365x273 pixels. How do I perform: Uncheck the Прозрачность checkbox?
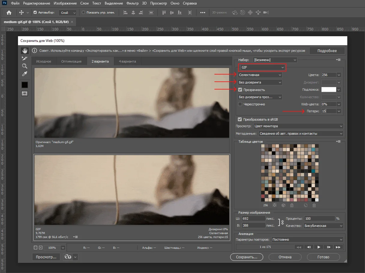pos(240,90)
